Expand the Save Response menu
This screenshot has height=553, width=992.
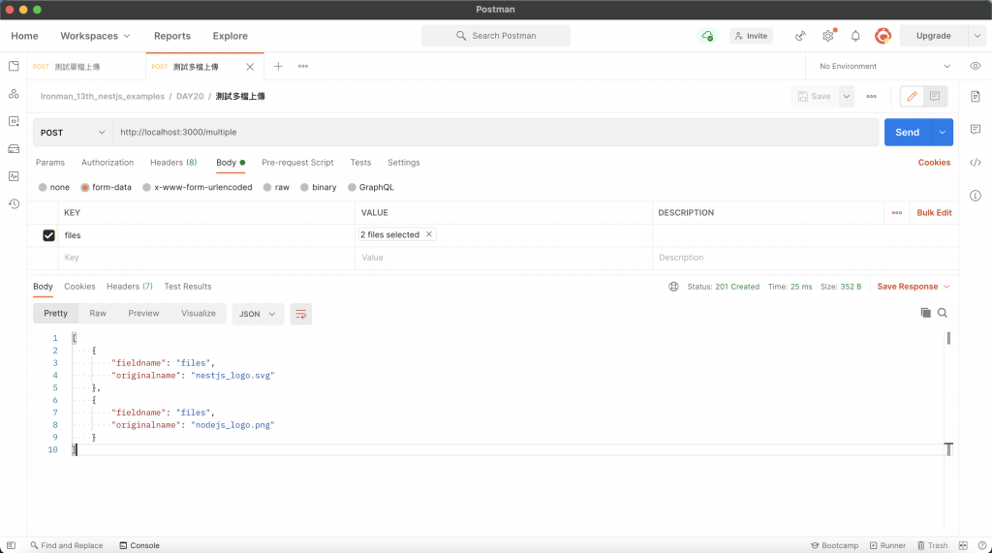tap(914, 287)
